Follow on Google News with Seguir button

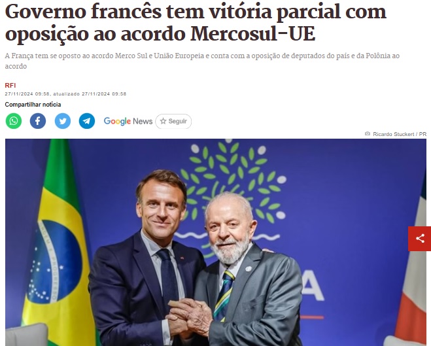pyautogui.click(x=173, y=121)
